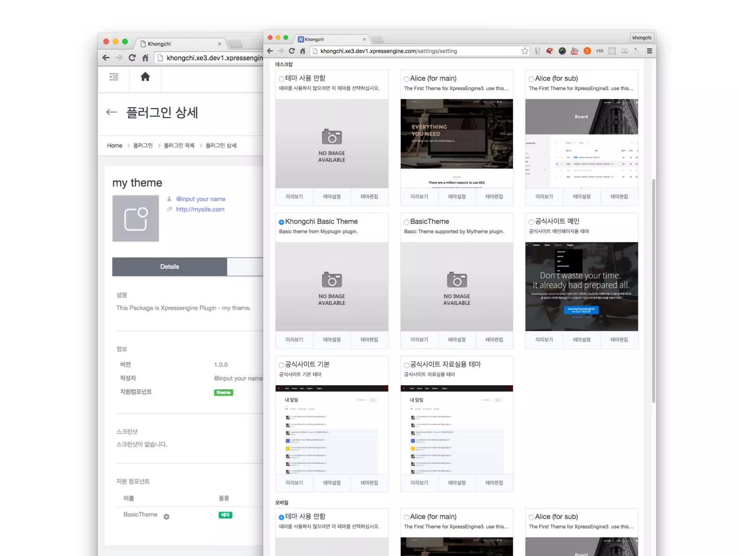Open BasicTheme gear settings icon
The image size is (741, 556).
click(166, 517)
